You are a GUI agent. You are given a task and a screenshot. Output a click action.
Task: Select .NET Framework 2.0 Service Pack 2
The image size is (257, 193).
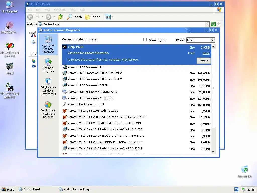[x=137, y=73]
